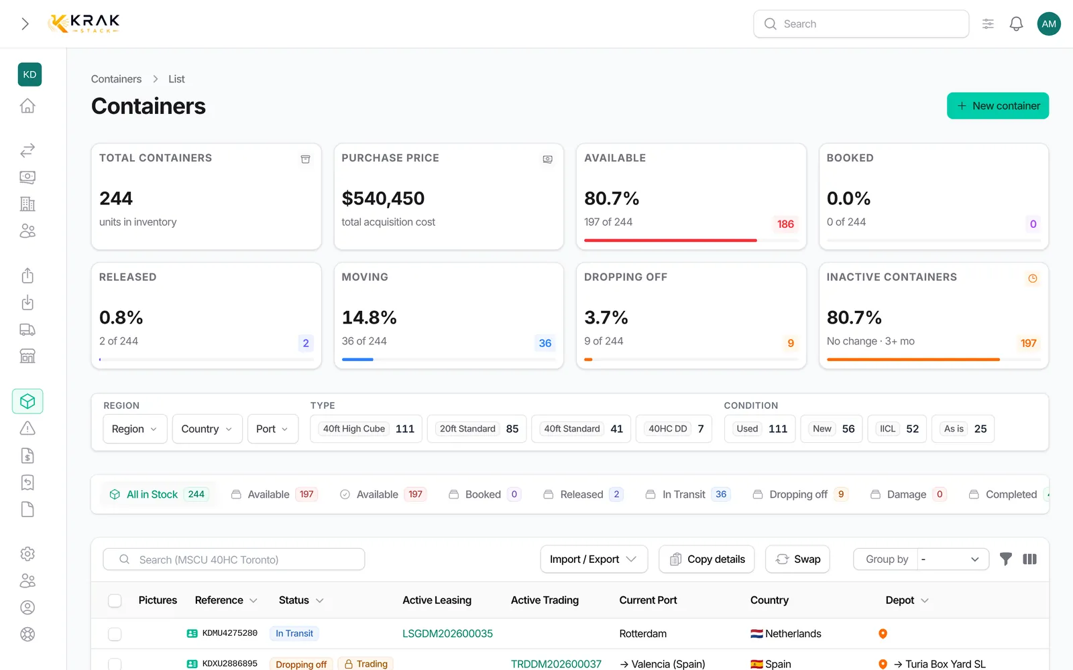Open the Port filter dropdown

click(x=272, y=429)
